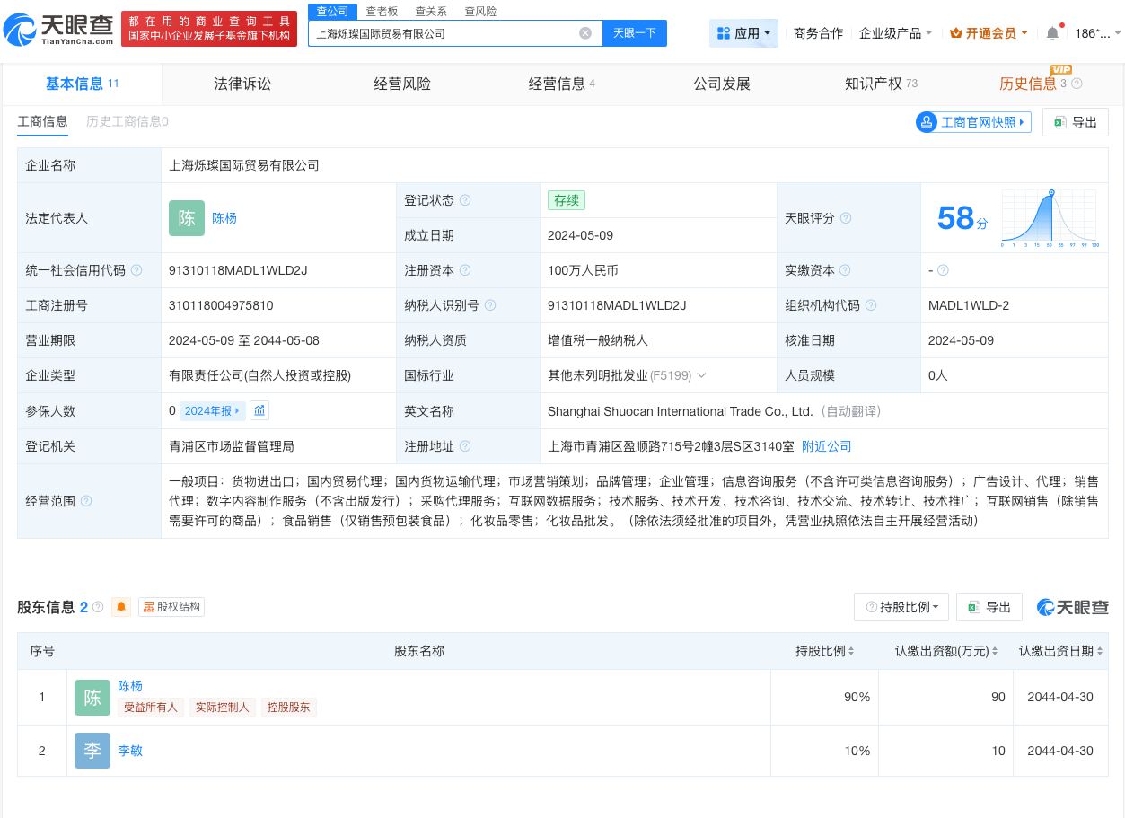Open legal representative 陈杨 profile link
Viewport: 1125px width, 818px height.
tap(224, 218)
